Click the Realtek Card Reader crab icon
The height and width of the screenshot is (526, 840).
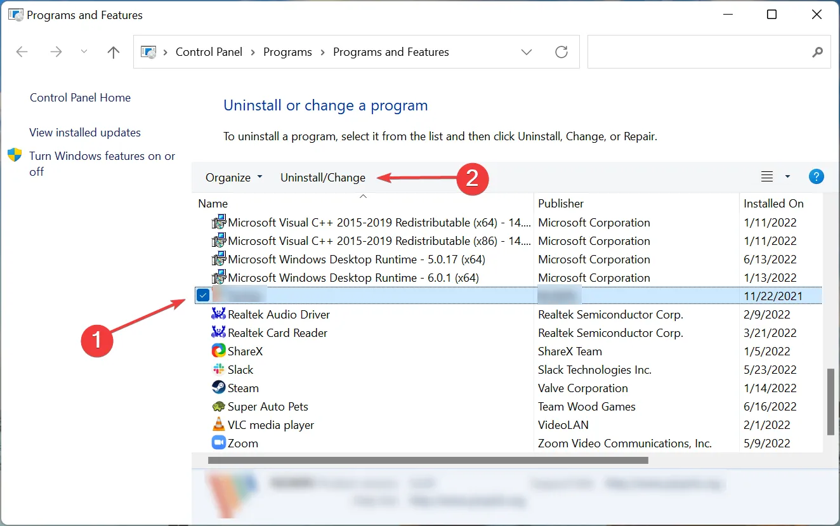(x=218, y=332)
